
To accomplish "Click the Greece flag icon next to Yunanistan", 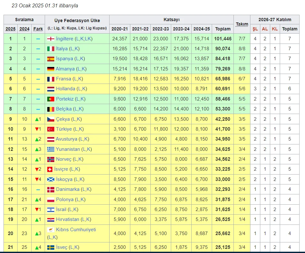I will click(x=50, y=149).
